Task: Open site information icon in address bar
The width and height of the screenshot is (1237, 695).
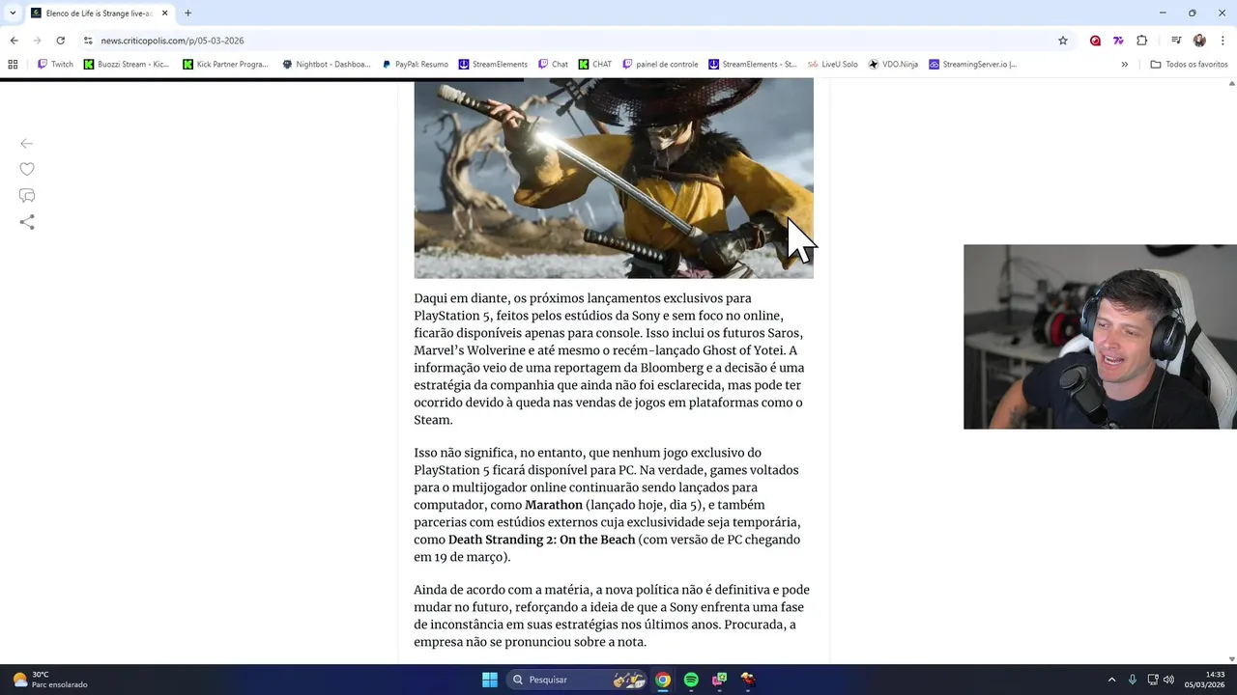Action: [88, 41]
